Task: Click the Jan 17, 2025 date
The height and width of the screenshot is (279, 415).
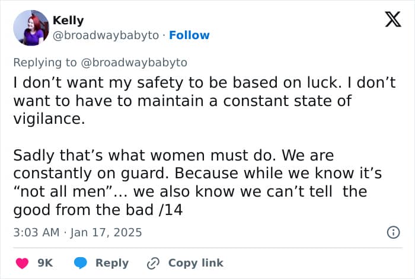Action: click(x=106, y=232)
